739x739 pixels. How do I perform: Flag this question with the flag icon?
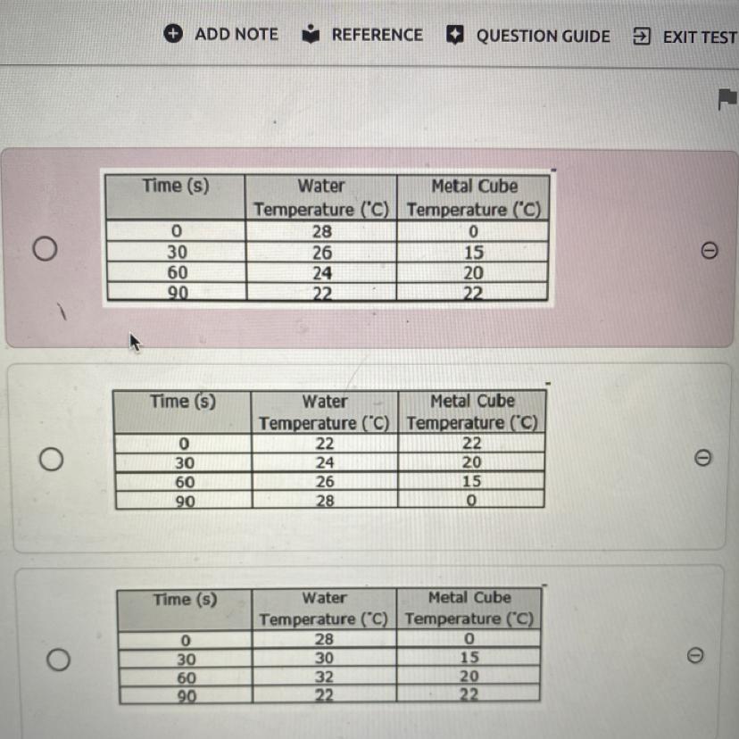pos(727,99)
